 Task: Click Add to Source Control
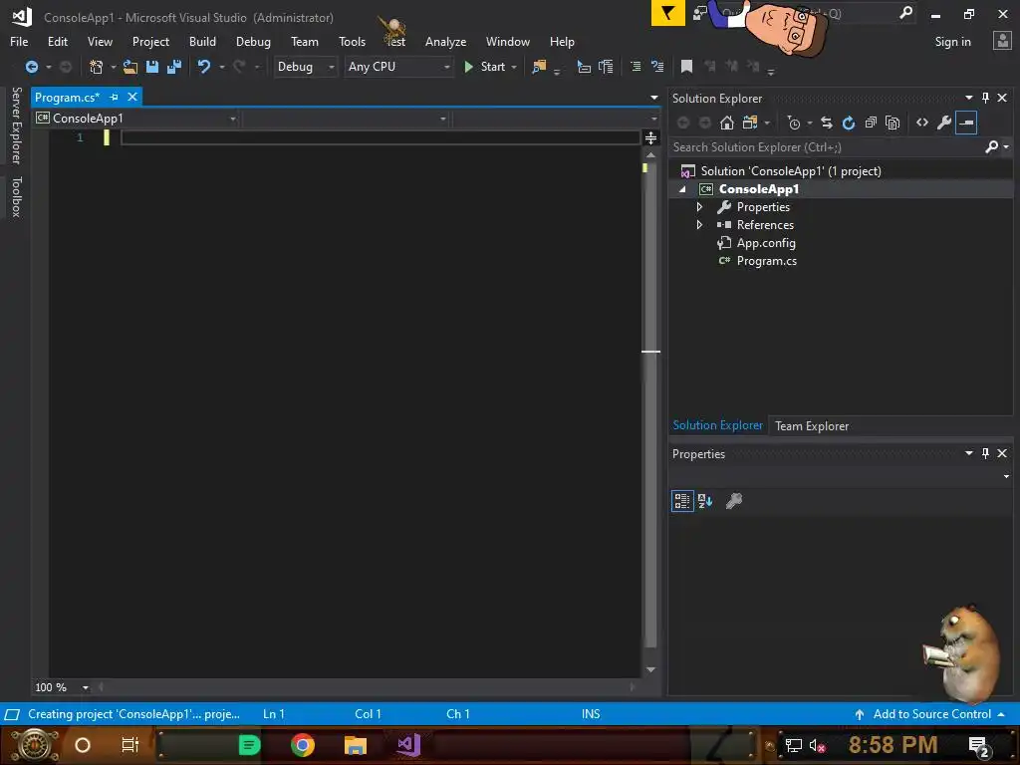pyautogui.click(x=931, y=714)
